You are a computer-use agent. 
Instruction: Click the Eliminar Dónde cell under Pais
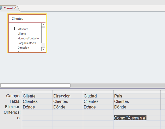137,107
